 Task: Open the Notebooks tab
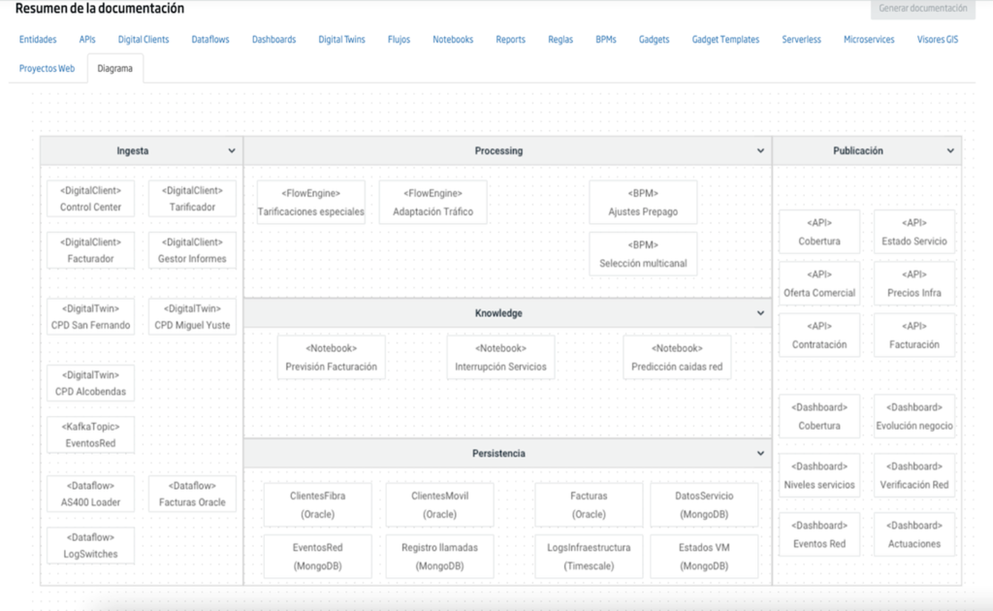tap(453, 39)
